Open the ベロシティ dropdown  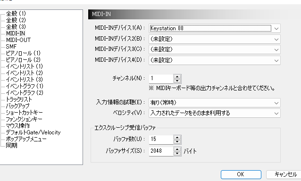tap(214, 113)
